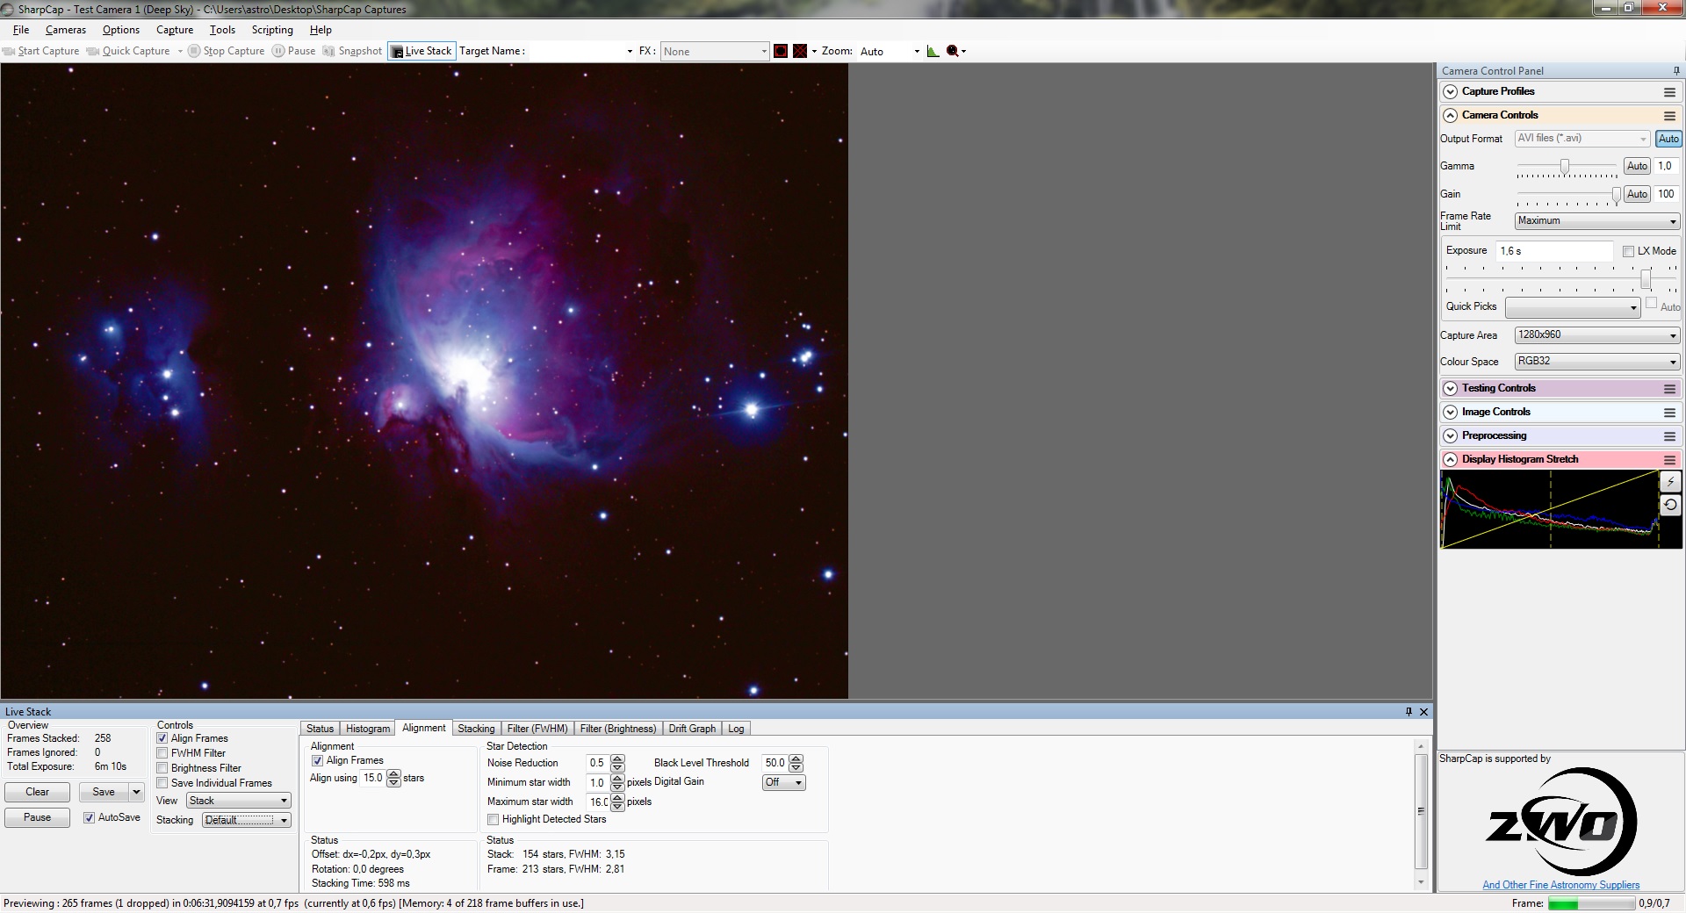1686x913 pixels.
Task: Switch to the Filter (FWHM) tab
Action: [x=537, y=729]
